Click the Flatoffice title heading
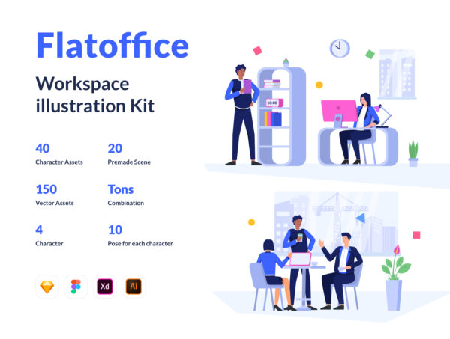 pyautogui.click(x=112, y=46)
